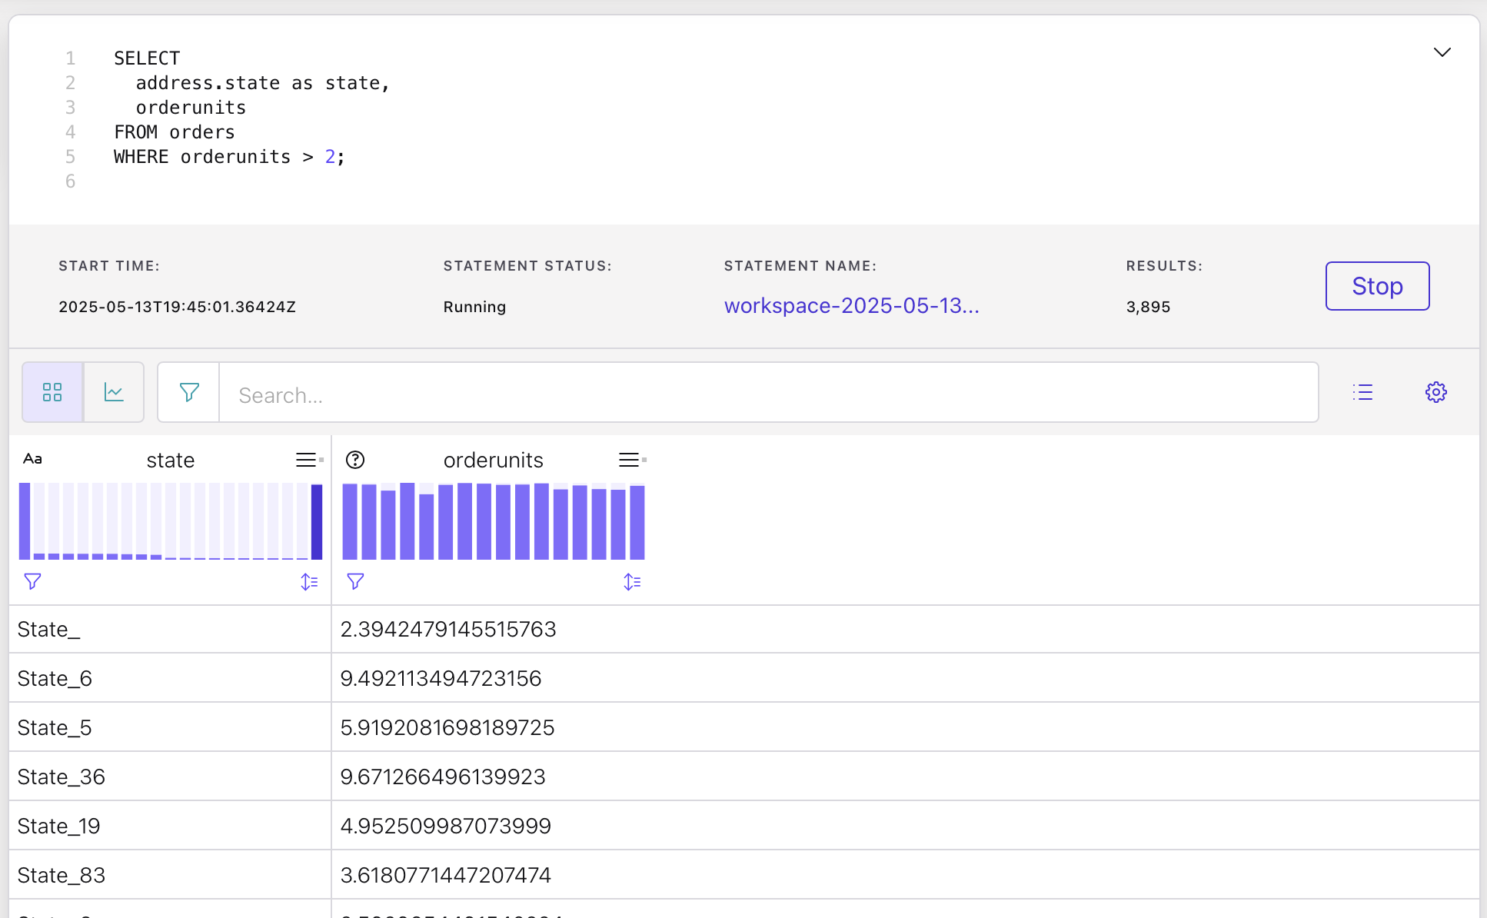Switch to grid table view
Image resolution: width=1487 pixels, height=918 pixels.
point(52,392)
